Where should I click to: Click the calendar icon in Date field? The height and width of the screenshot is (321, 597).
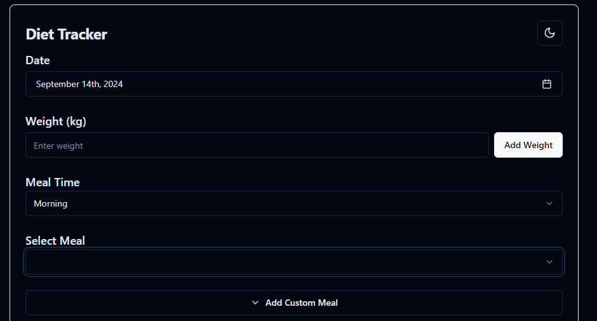[546, 84]
